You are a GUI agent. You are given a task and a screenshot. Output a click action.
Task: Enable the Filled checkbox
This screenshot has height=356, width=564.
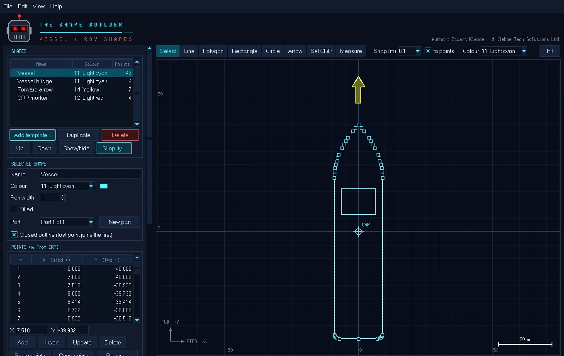click(x=14, y=209)
